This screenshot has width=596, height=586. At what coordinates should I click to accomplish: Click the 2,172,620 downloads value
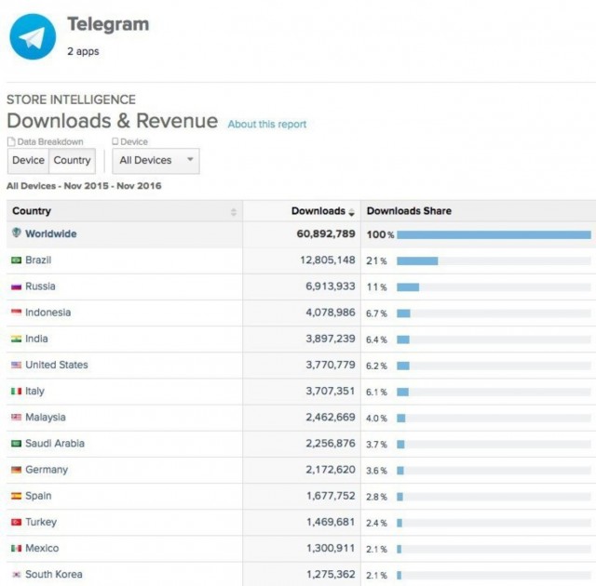(331, 470)
